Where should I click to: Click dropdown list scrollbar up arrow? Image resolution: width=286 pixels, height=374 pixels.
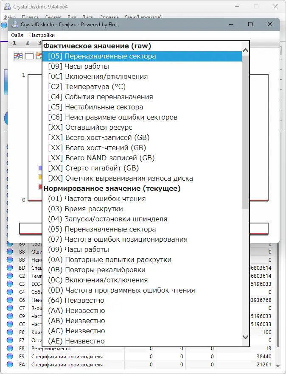(x=245, y=50)
